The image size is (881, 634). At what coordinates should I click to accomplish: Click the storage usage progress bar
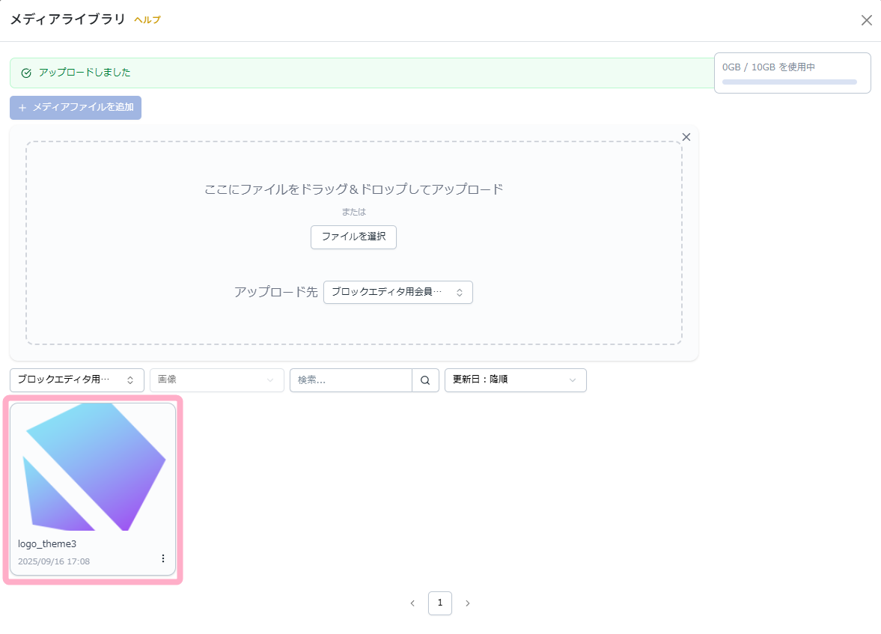(789, 82)
